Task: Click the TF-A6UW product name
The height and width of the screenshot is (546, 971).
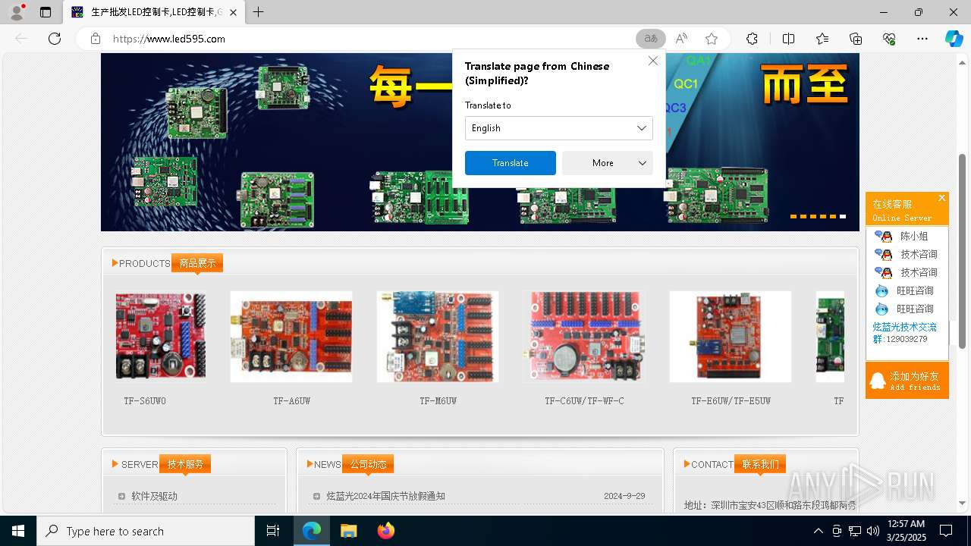Action: [292, 401]
